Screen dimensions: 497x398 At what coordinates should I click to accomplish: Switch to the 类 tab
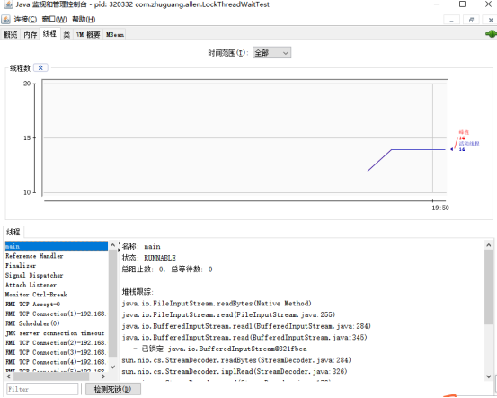[x=67, y=34]
